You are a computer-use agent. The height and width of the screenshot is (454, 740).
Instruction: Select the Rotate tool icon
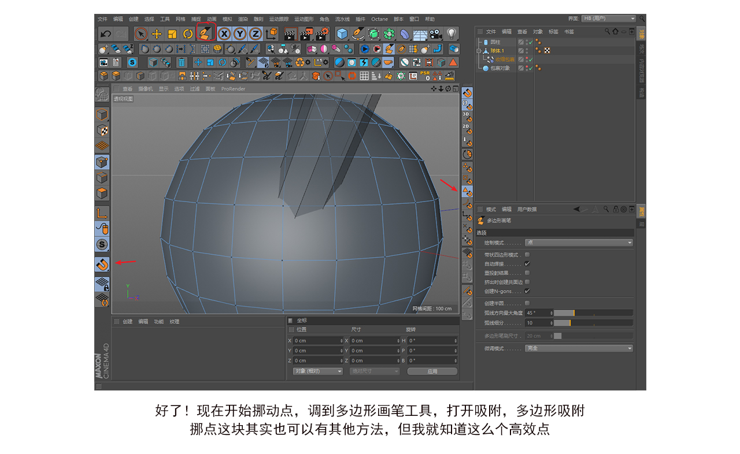(188, 34)
